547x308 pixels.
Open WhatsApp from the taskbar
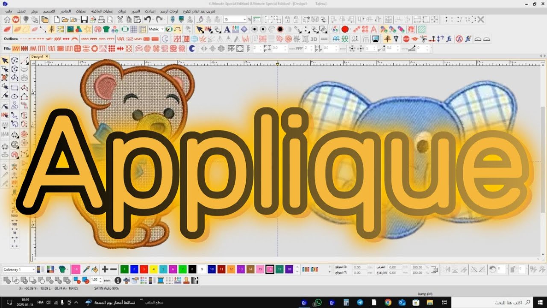point(317,302)
